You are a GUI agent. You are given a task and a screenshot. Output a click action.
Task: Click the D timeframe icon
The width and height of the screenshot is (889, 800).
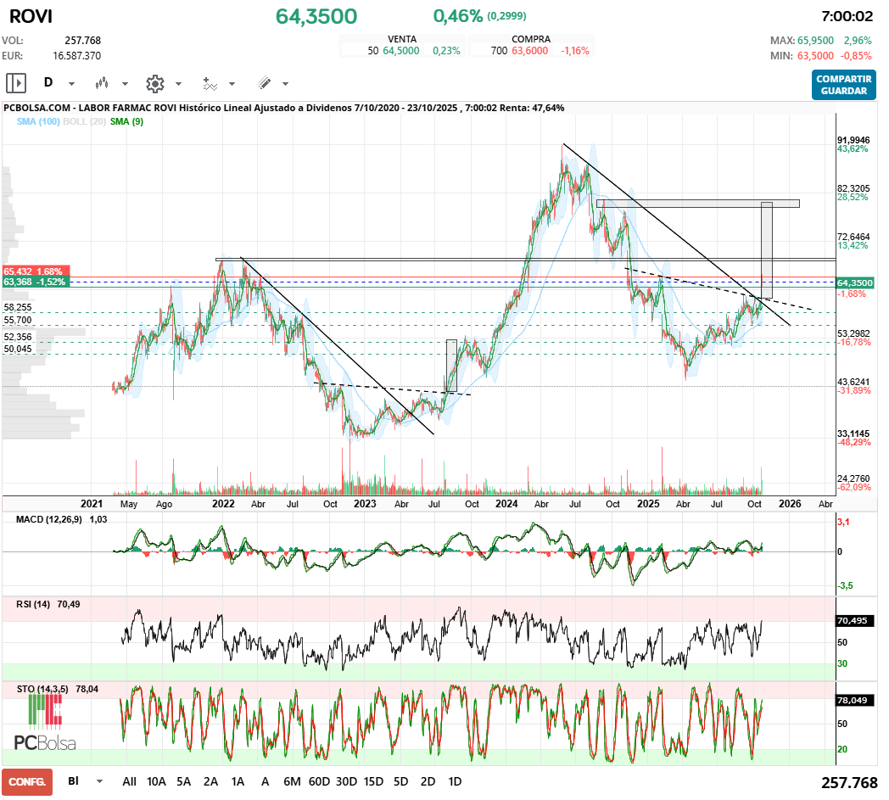(48, 83)
